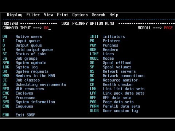Select the LPA Link pack data sets option
This screenshot has width=175, height=131.
click(117, 93)
